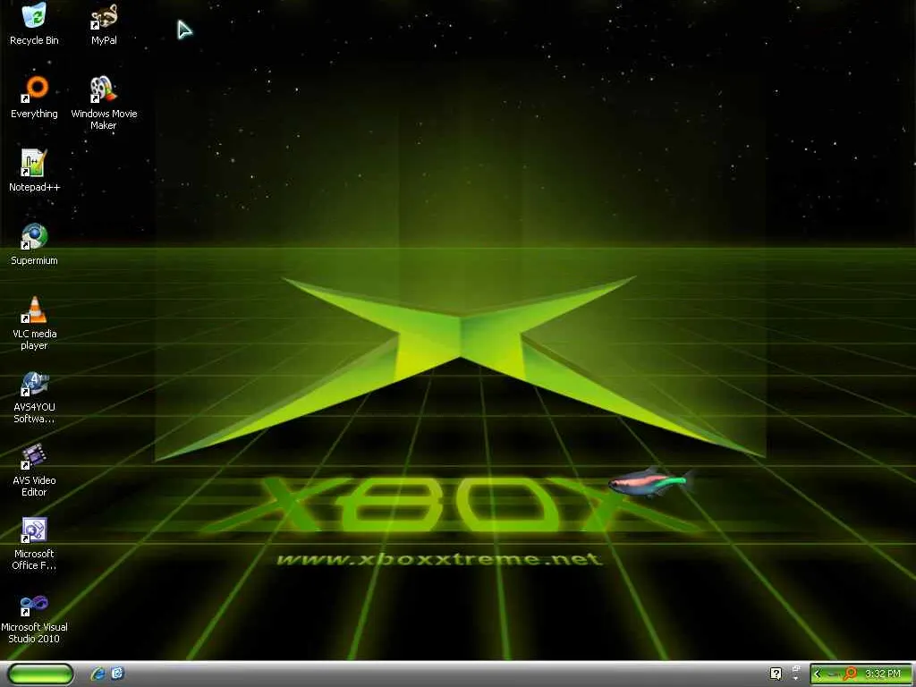916x687 pixels.
Task: Click the 3:32 PM system clock
Action: tap(882, 674)
